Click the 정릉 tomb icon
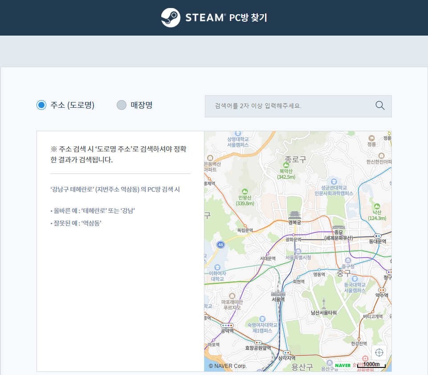This screenshot has height=375, width=428. coord(371,138)
